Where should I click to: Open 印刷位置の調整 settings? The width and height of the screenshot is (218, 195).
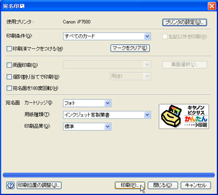(39, 185)
